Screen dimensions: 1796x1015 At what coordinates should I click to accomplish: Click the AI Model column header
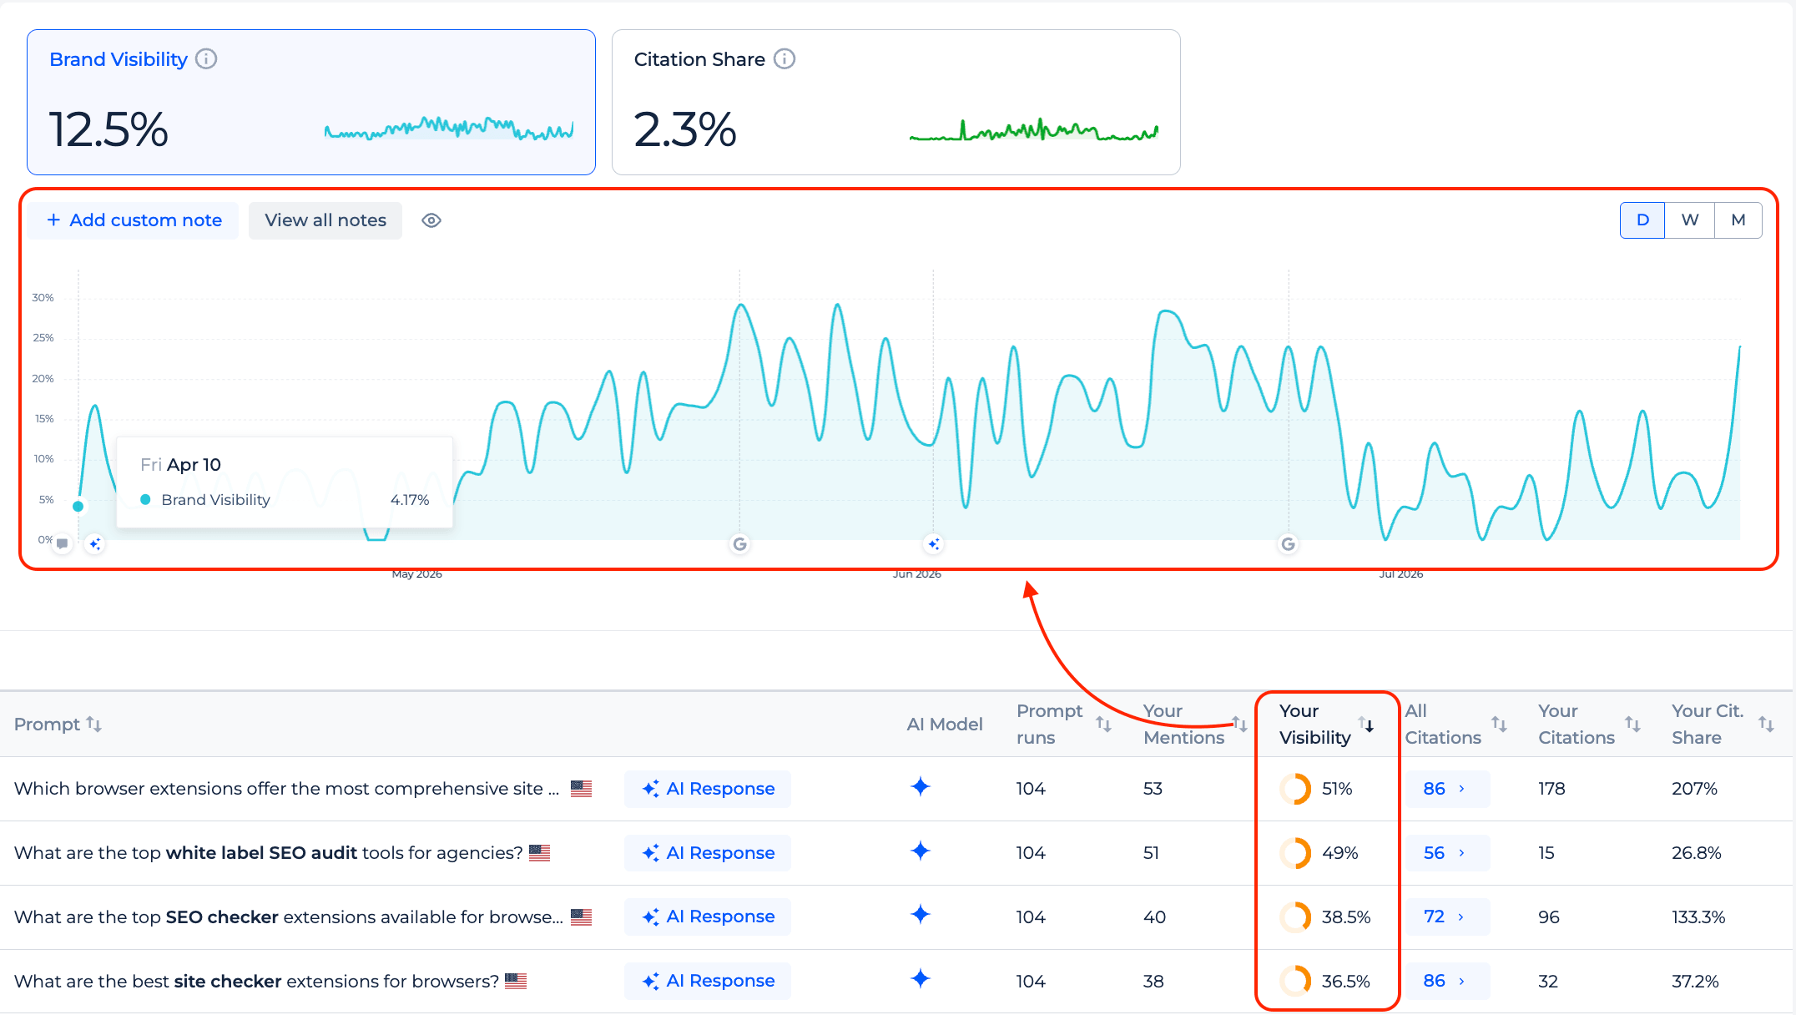click(x=945, y=725)
